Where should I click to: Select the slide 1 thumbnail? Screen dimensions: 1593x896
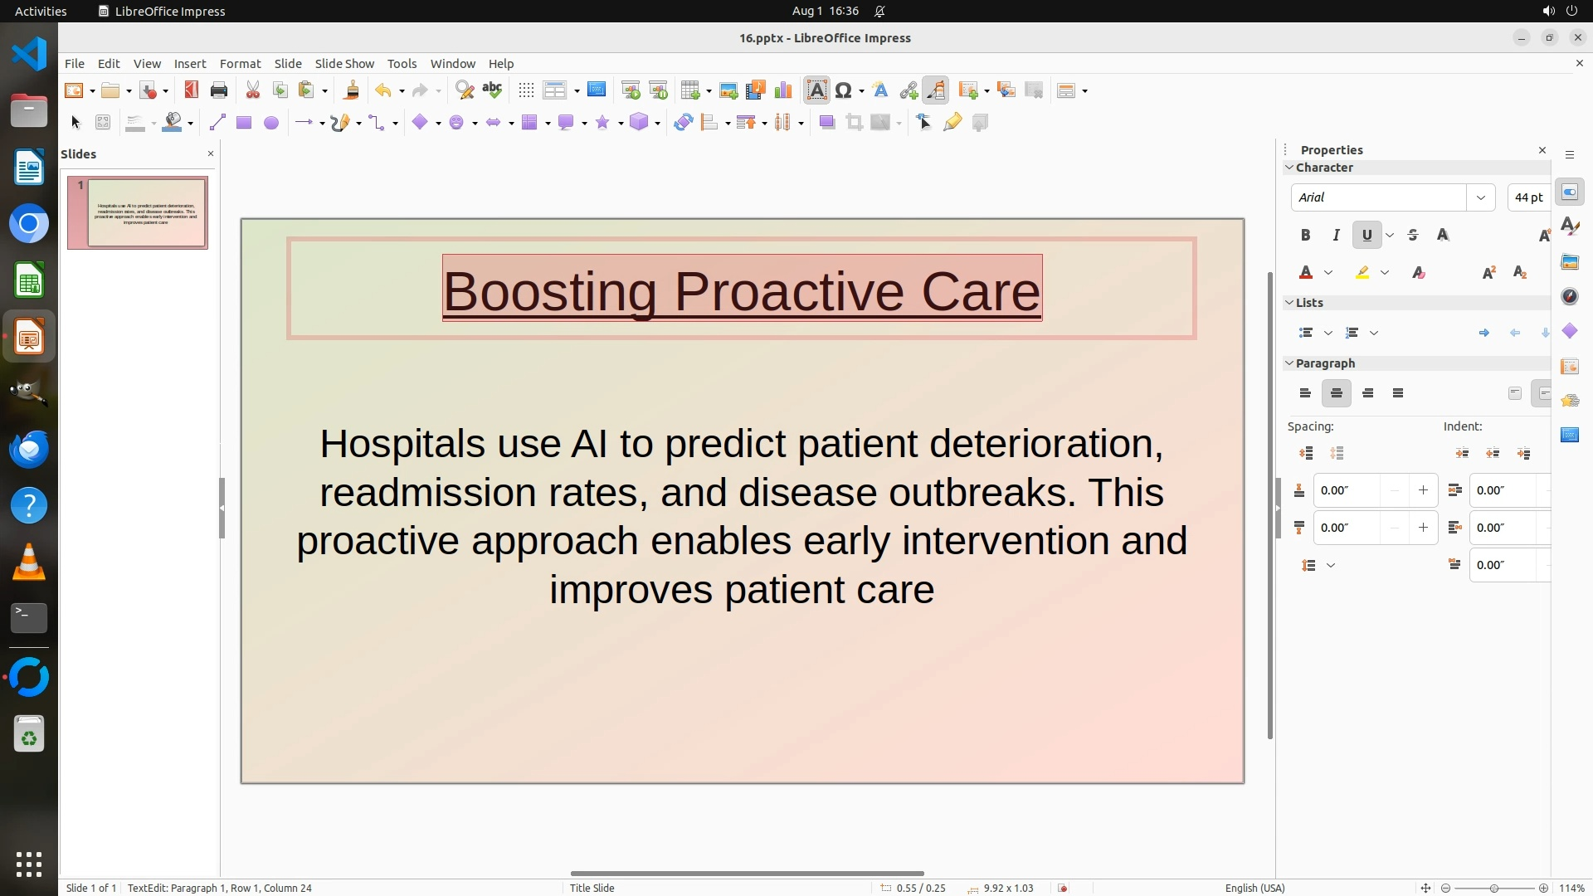[138, 212]
